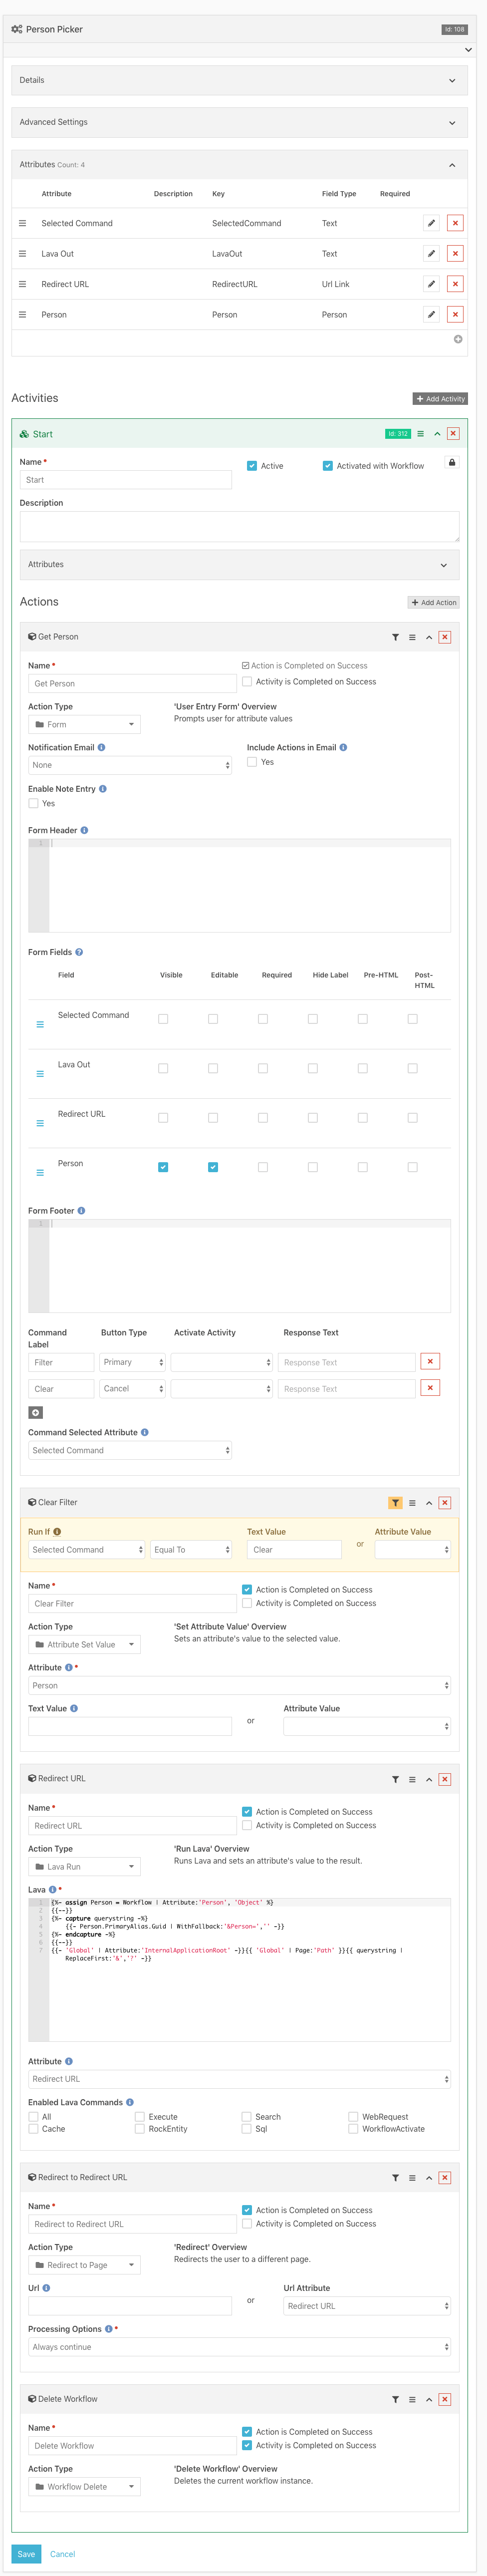Toggle the Active checkbox for Start activity
Screen dimensions: 487x2576
pyautogui.click(x=252, y=466)
